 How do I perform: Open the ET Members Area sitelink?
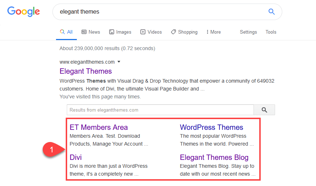pos(99,127)
